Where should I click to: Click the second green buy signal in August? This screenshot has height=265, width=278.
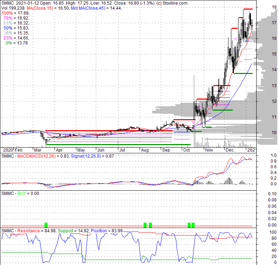150,225
